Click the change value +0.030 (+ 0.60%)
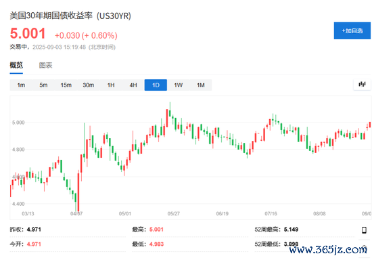372x260 pixels. (x=86, y=36)
